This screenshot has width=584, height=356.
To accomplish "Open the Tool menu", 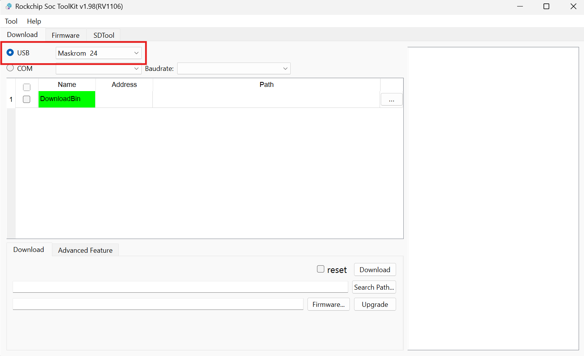I will (11, 21).
